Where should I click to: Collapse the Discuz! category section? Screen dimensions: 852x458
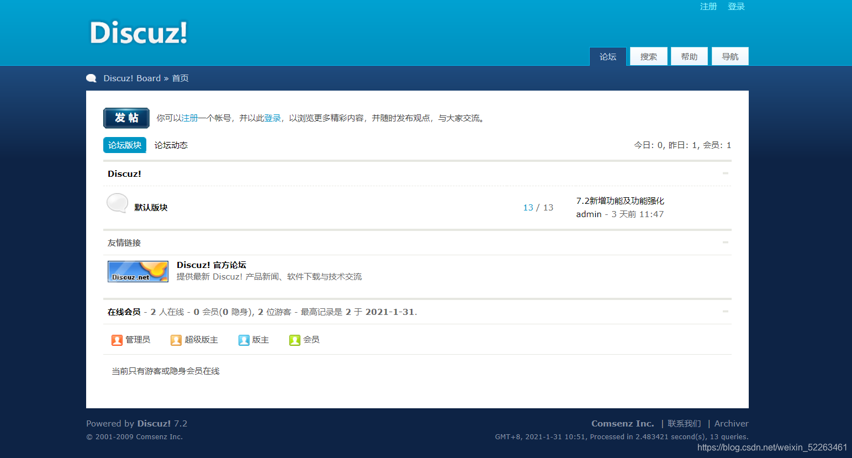[x=726, y=173]
